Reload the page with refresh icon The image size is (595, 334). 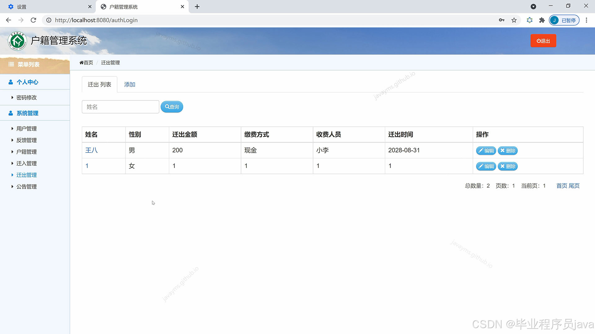pos(33,20)
